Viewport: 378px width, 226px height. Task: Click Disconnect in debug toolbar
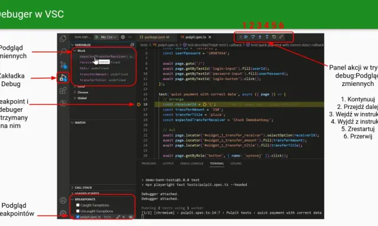(281, 36)
